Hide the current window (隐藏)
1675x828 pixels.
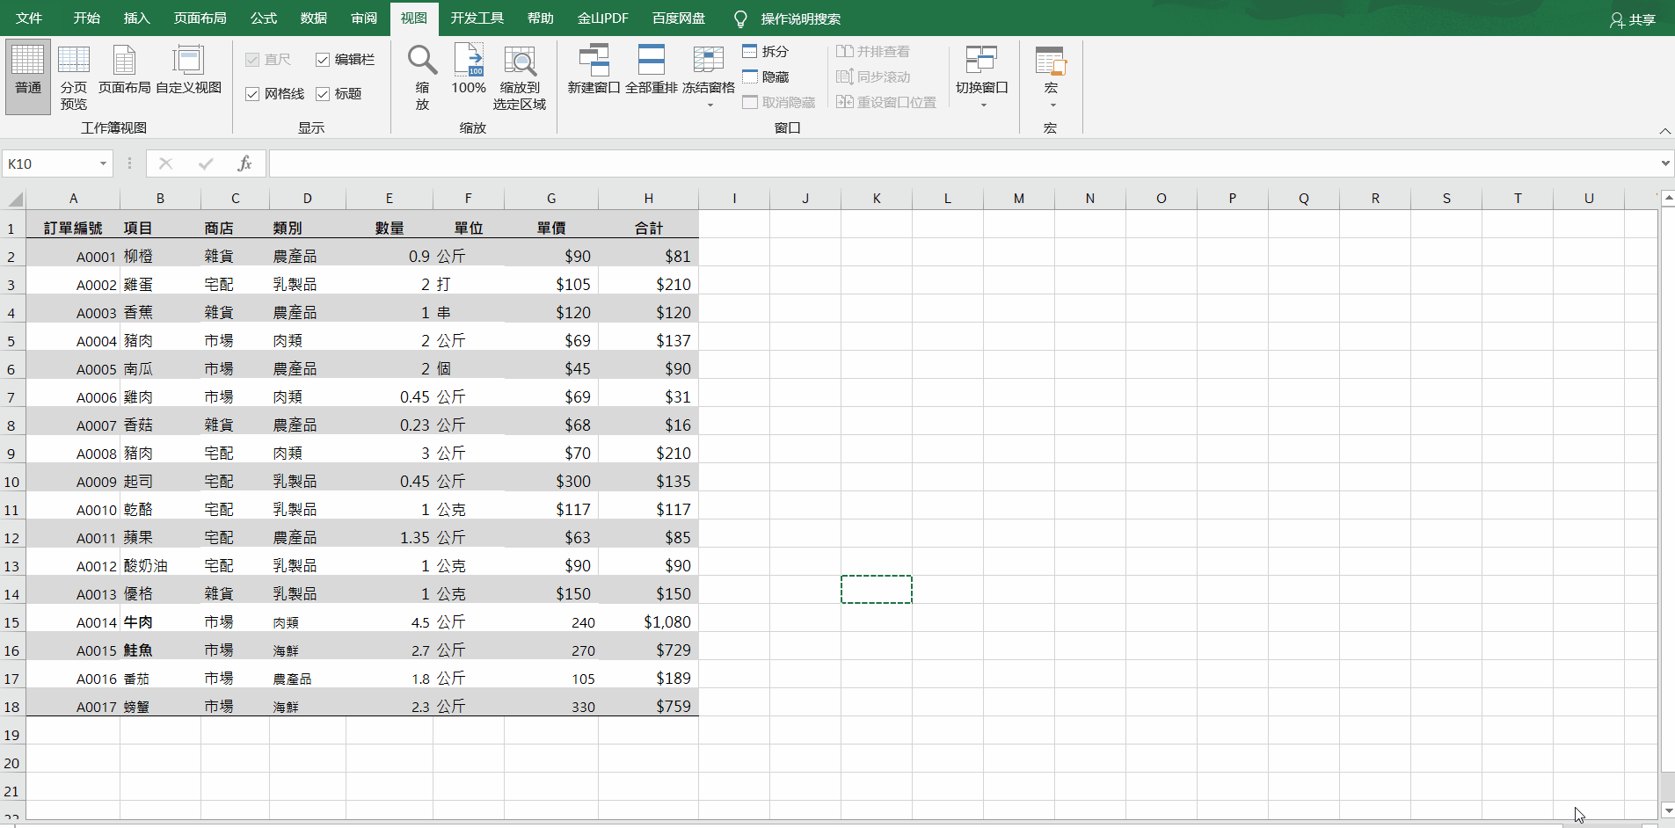766,76
